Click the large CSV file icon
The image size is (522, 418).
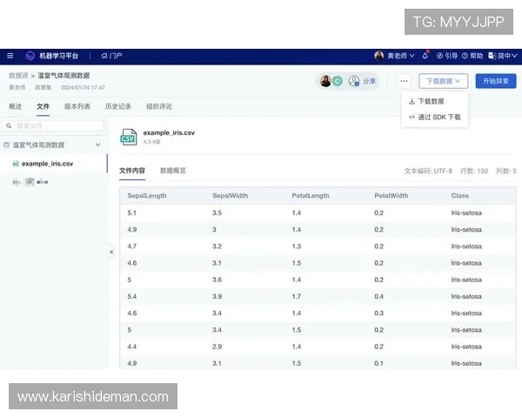click(129, 137)
